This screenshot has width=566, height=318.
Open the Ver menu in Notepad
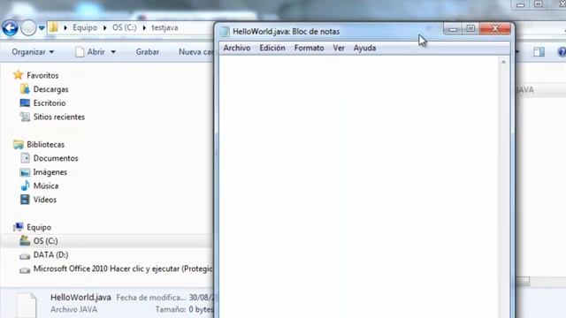point(339,48)
